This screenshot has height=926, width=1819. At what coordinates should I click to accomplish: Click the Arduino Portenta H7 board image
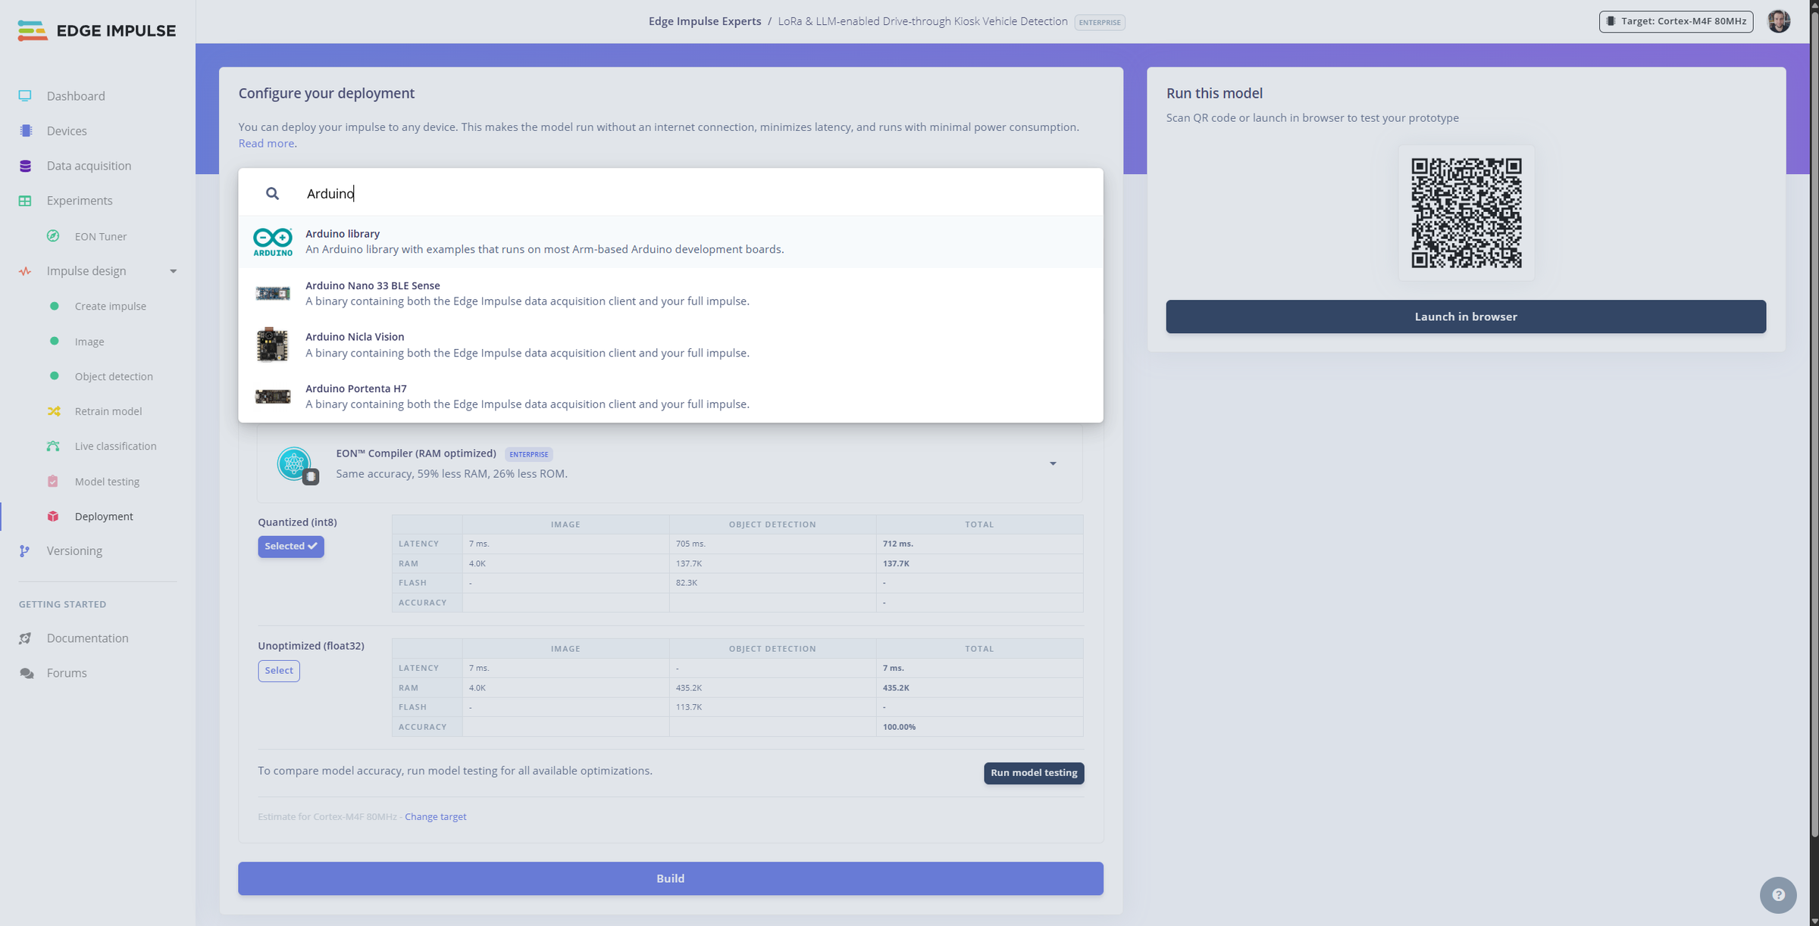click(x=273, y=396)
